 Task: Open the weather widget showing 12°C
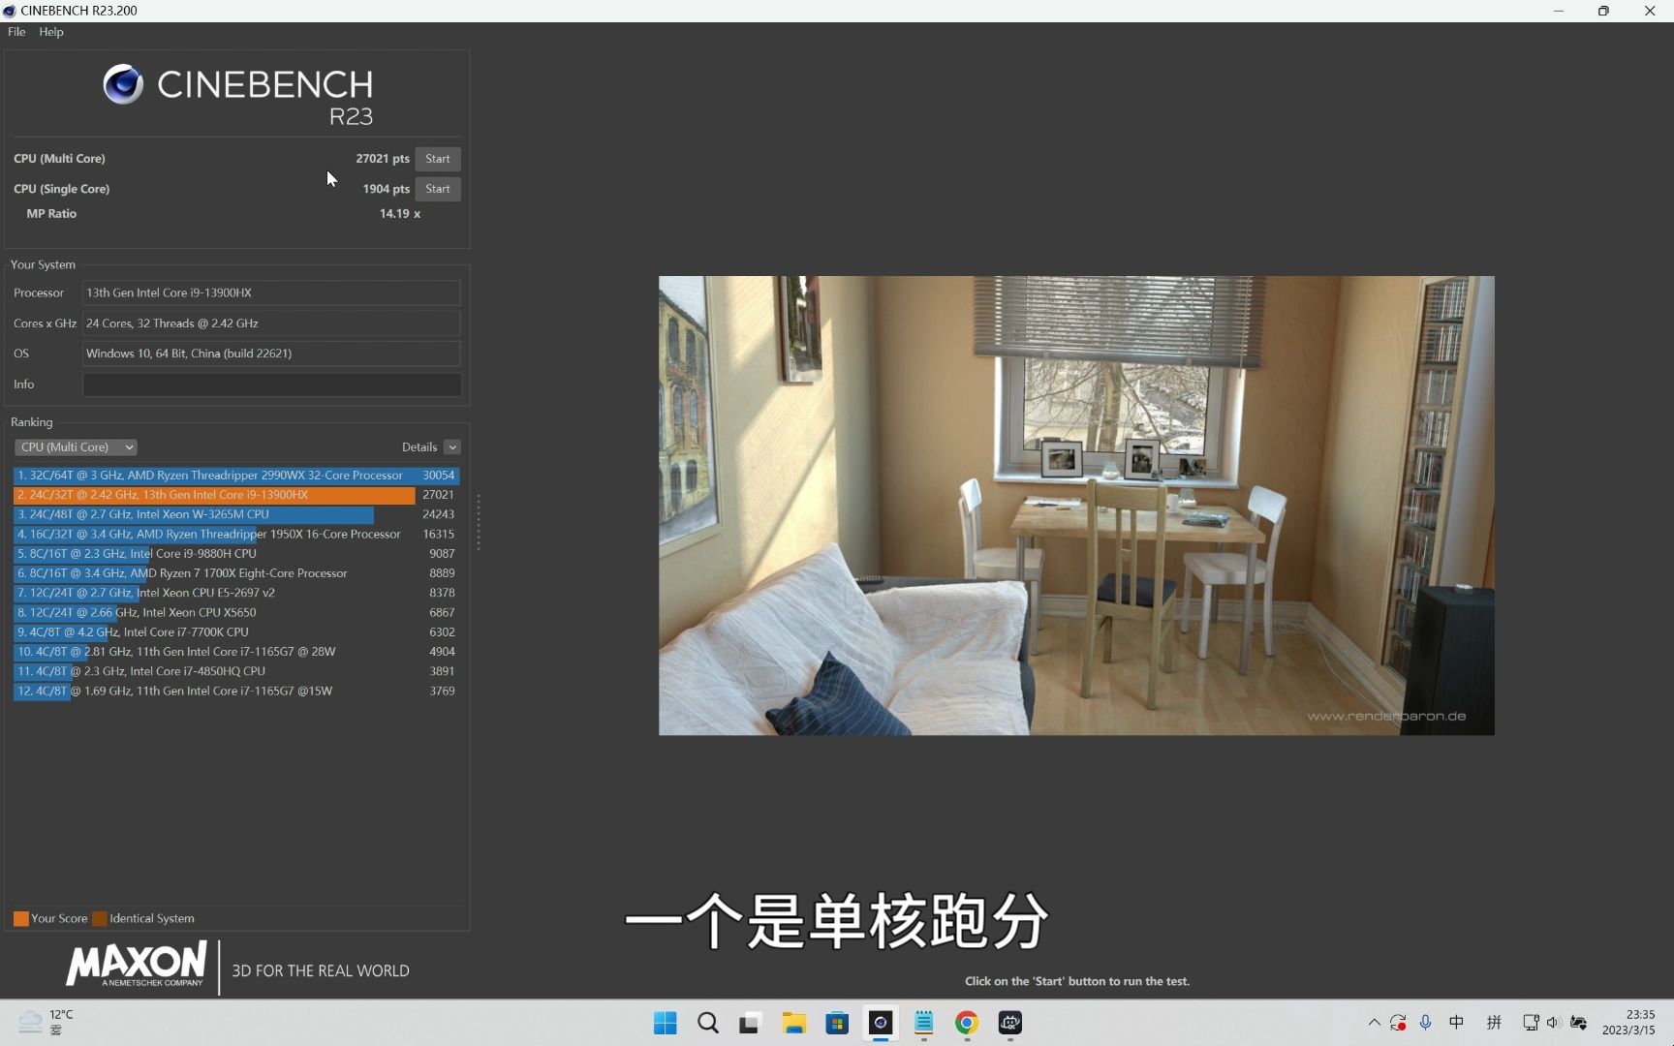coord(46,1023)
